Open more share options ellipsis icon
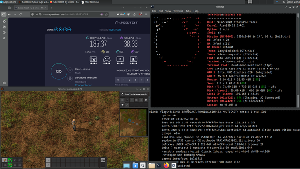The width and height of the screenshot is (300, 169). [x=69, y=29]
